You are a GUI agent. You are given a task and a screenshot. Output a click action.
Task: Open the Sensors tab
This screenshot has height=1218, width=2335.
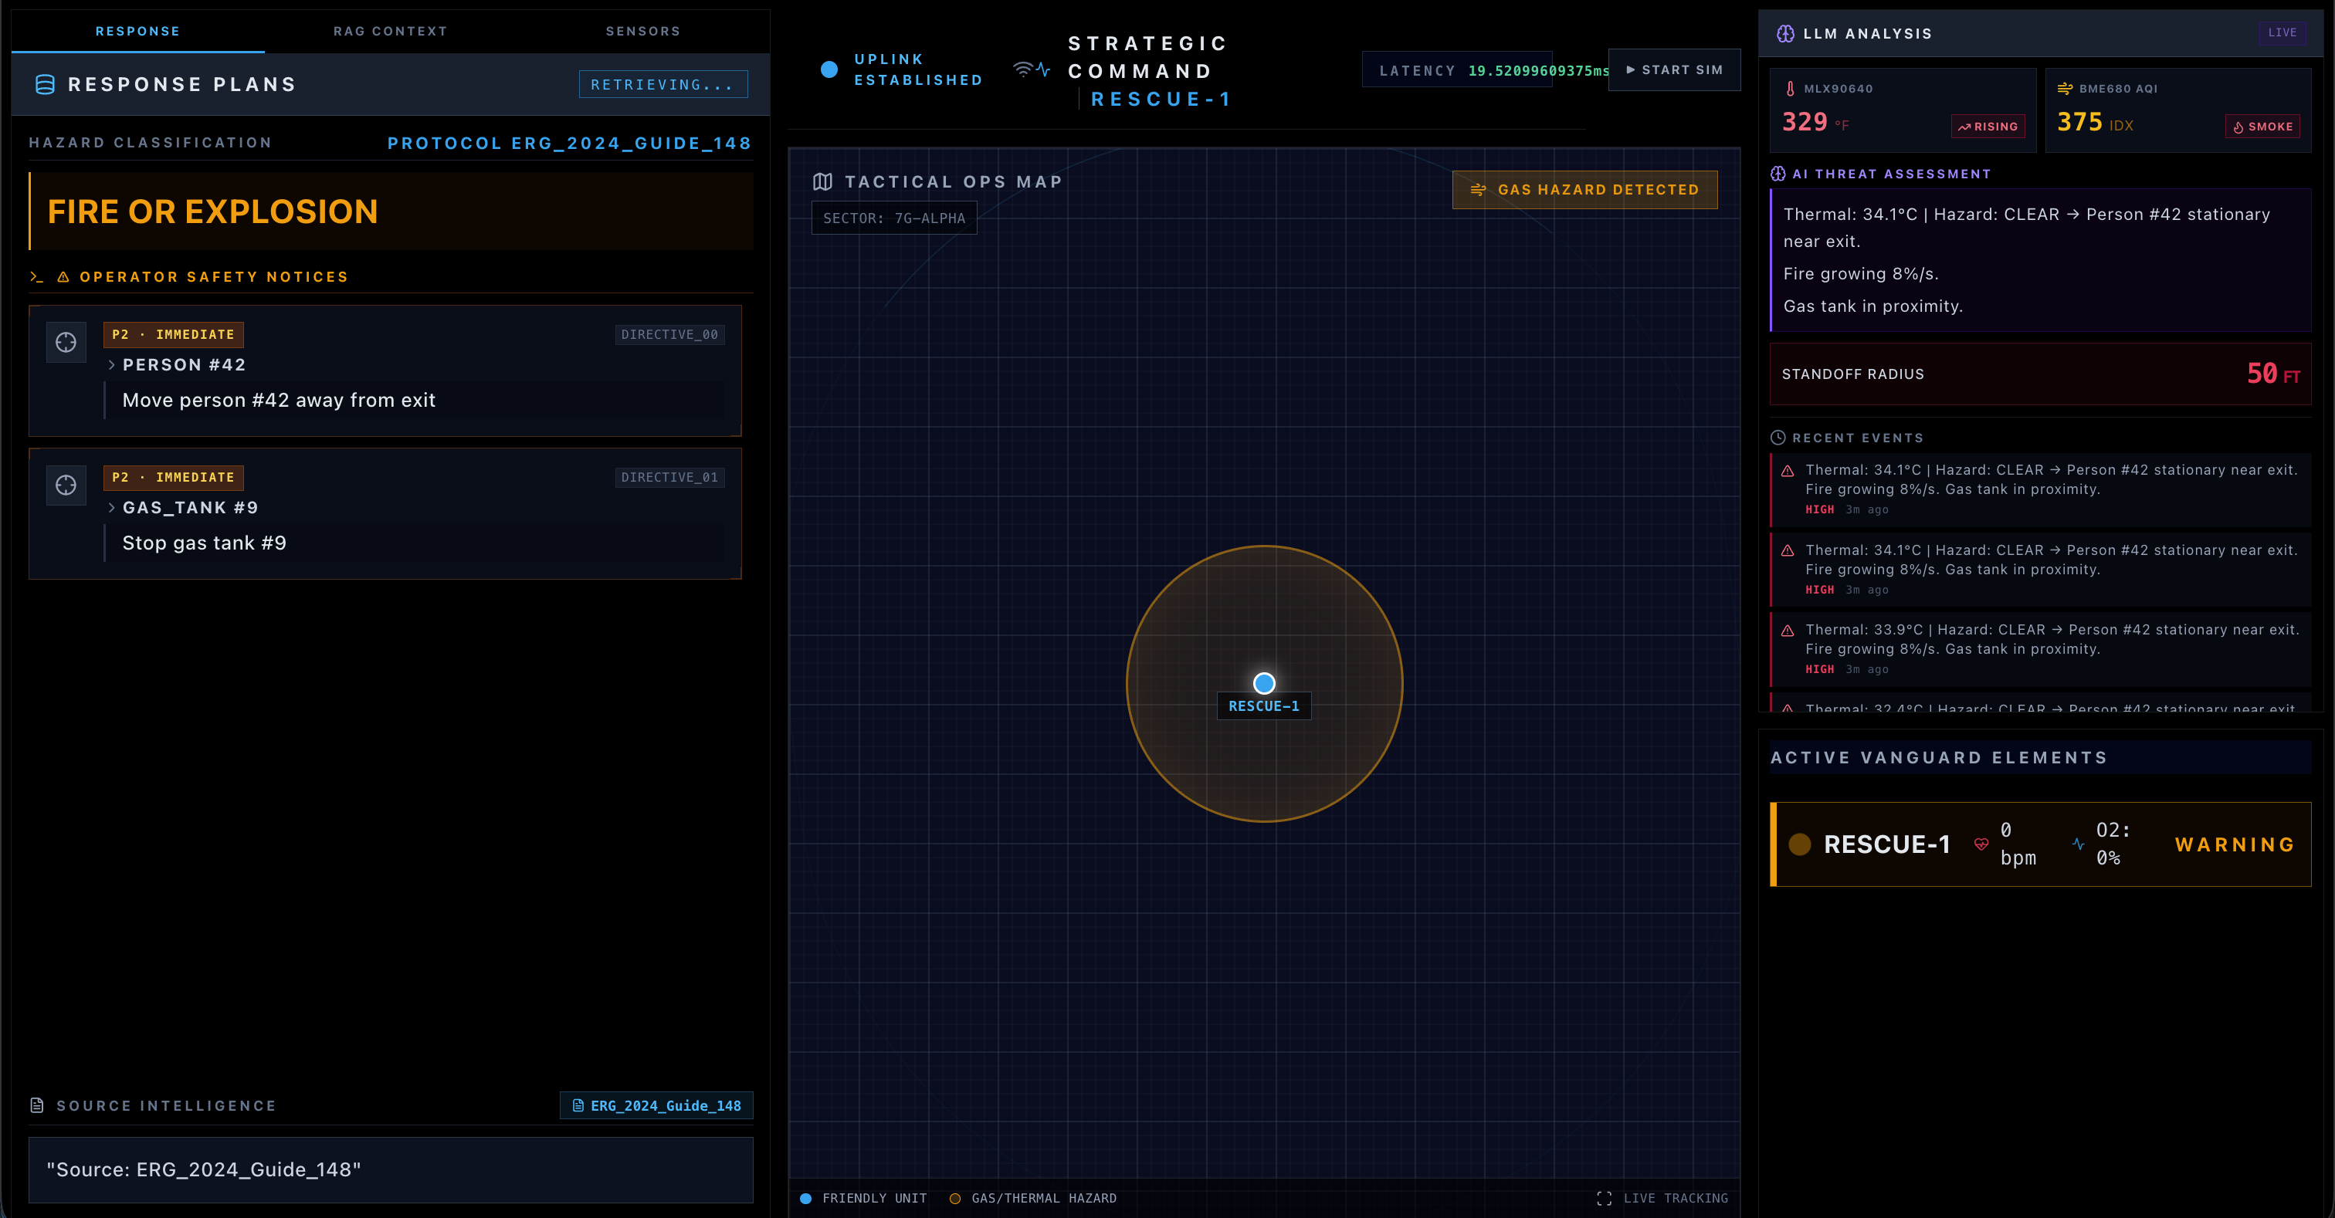pos(642,31)
